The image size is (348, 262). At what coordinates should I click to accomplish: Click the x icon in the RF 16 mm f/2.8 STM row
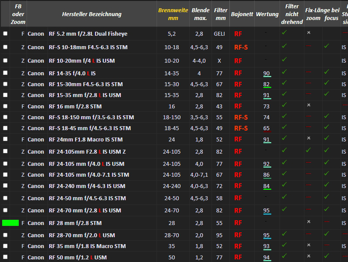pyautogui.click(x=308, y=105)
